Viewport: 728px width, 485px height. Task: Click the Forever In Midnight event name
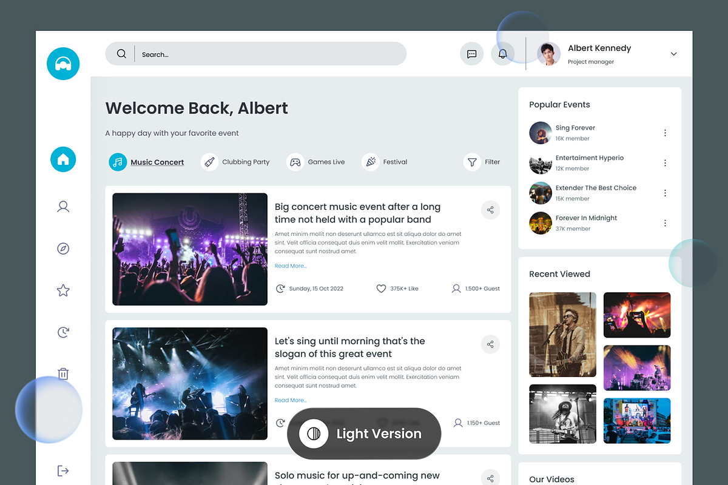[x=587, y=218]
